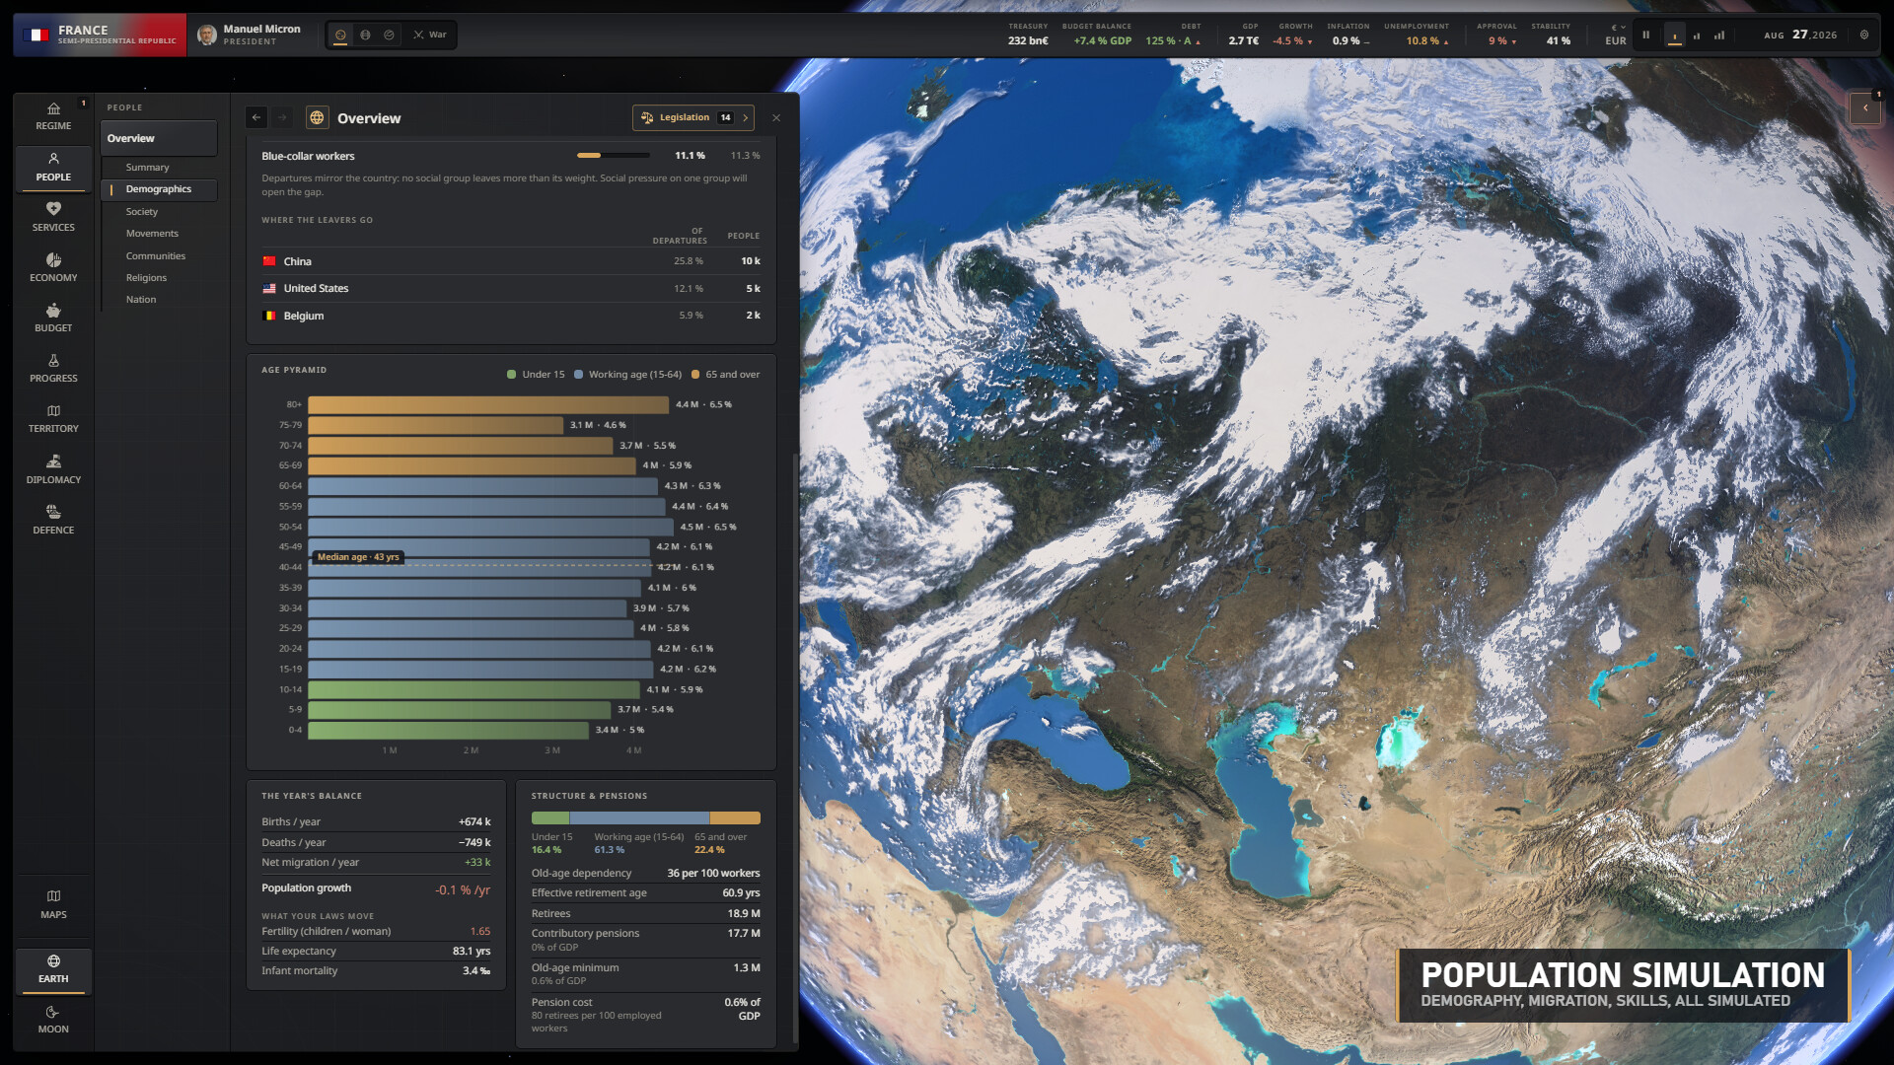Open the Economy section in the sidebar
This screenshot has width=1894, height=1065.
53,267
